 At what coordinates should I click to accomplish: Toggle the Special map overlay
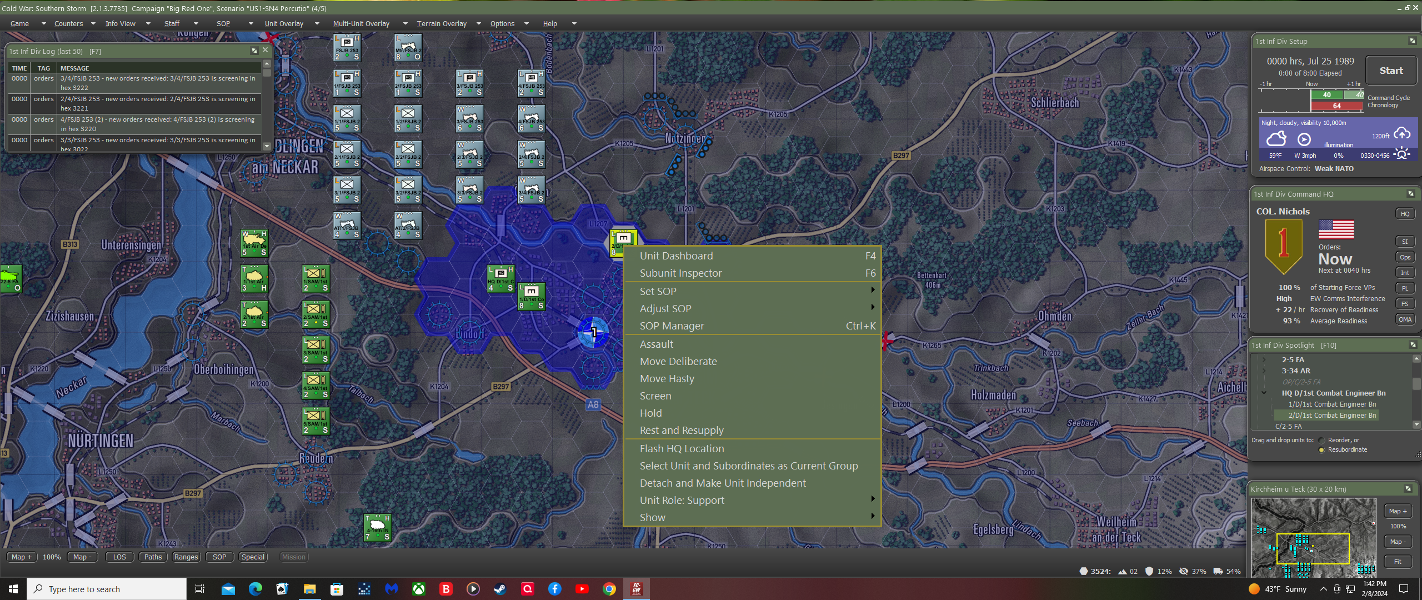[x=253, y=557]
